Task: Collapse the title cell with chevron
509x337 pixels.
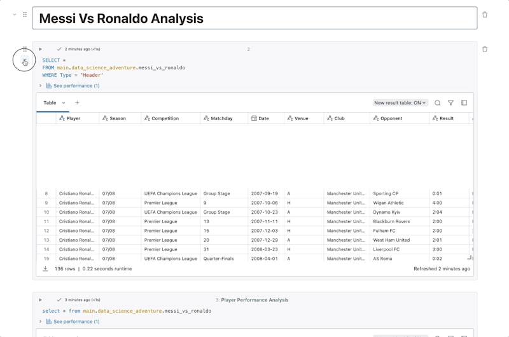Action: 15,15
